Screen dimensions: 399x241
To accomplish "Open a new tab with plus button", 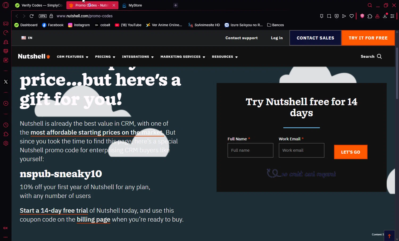I will click(176, 5).
